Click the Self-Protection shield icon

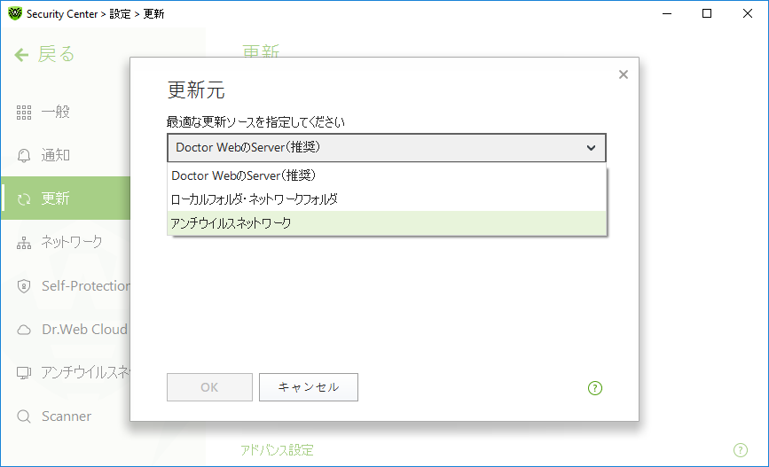24,286
